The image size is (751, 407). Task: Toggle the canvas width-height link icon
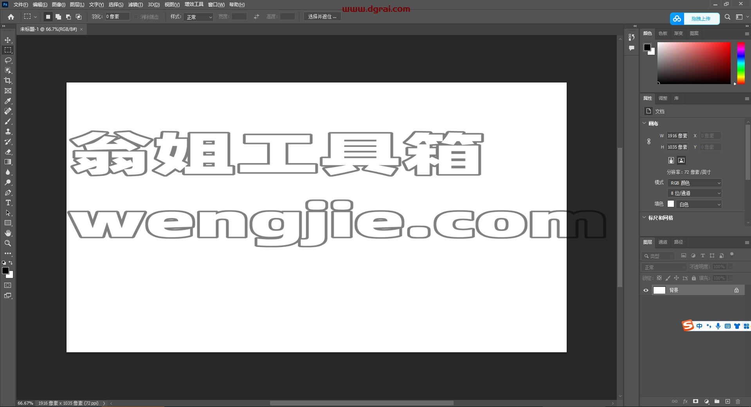(x=649, y=142)
